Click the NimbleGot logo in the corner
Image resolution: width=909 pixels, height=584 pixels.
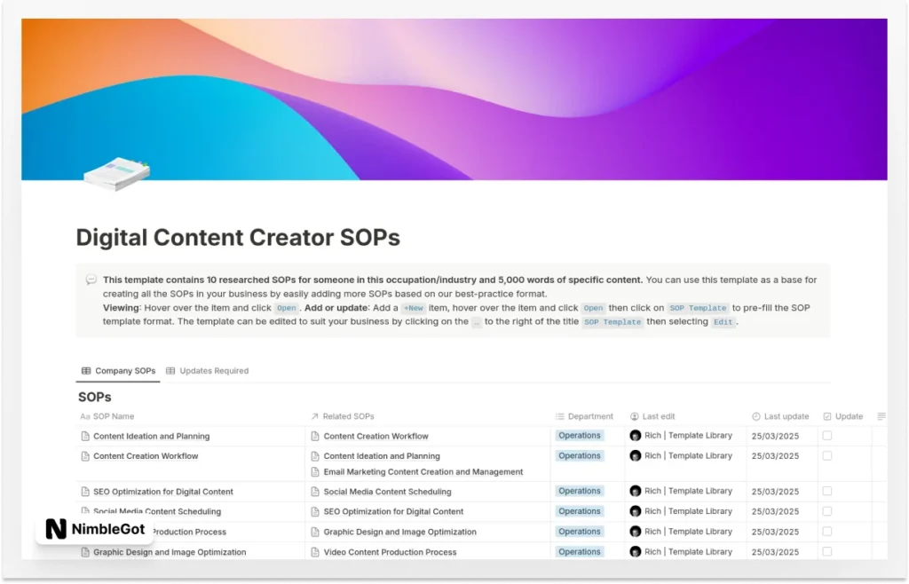(x=93, y=529)
